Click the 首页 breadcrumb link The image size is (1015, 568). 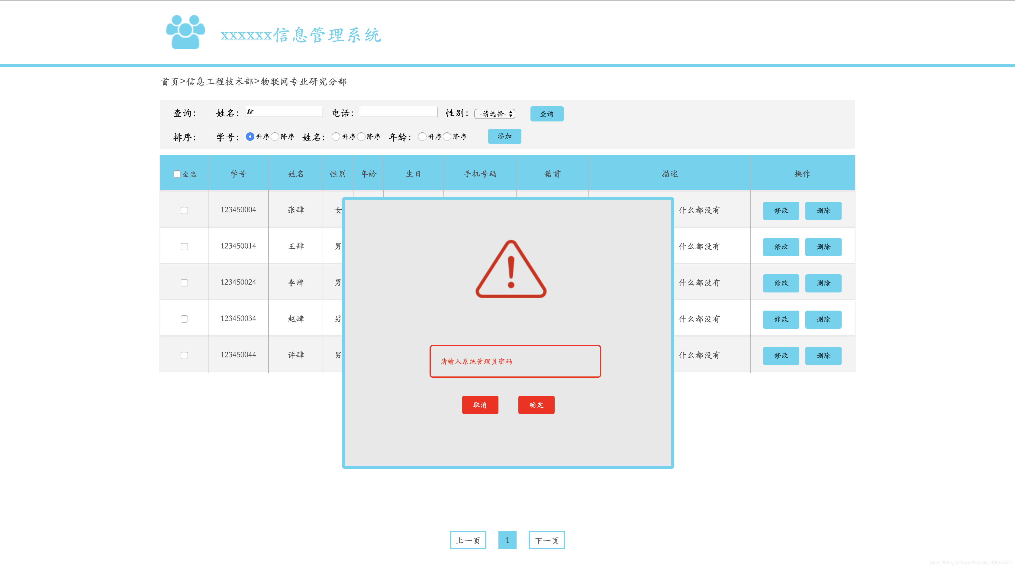pos(170,82)
